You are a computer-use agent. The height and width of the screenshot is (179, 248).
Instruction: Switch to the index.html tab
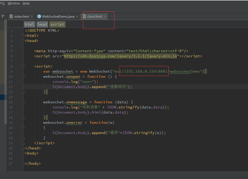[x=21, y=16]
